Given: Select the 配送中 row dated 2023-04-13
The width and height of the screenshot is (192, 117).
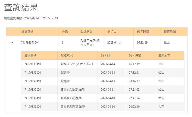Looking at the screenshot, I should coord(103,81).
